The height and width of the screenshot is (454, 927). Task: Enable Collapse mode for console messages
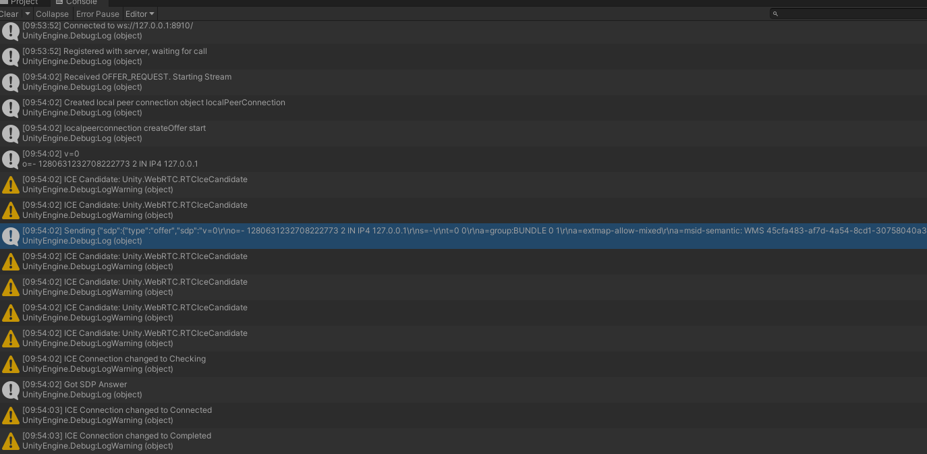[x=52, y=13]
